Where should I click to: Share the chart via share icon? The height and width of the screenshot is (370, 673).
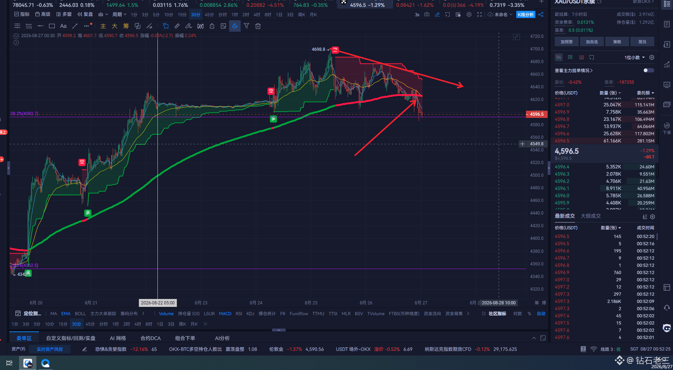point(541,14)
